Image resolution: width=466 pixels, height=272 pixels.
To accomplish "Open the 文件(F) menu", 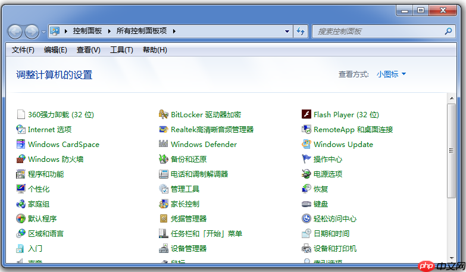I will click(x=23, y=50).
